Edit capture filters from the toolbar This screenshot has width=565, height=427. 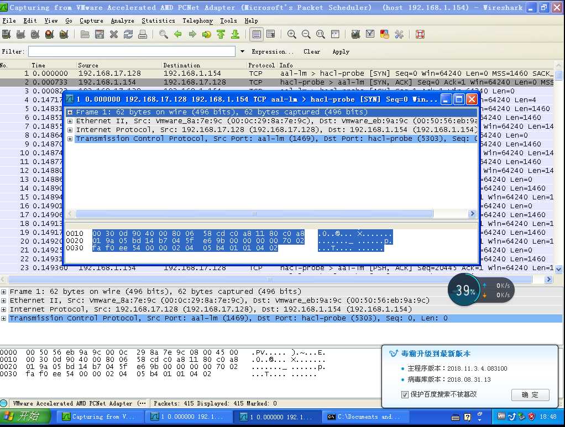(x=356, y=34)
